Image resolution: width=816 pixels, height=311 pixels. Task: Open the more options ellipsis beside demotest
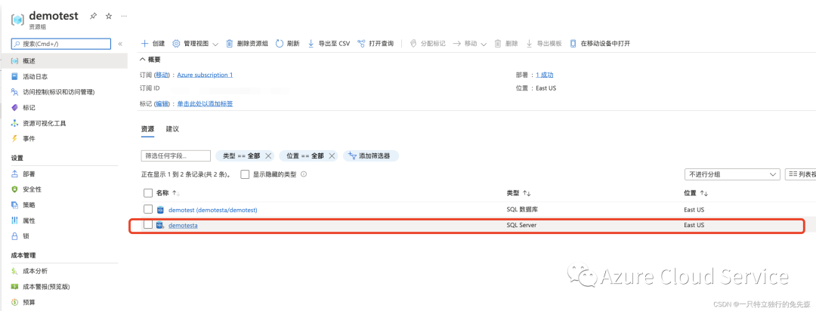coord(124,16)
